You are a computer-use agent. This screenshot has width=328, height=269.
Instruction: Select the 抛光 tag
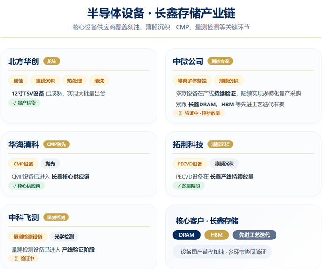click(x=51, y=164)
